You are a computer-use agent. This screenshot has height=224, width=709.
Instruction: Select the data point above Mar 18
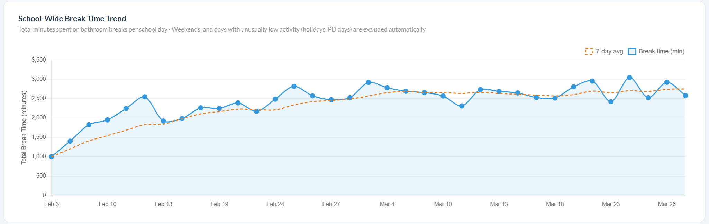555,98
